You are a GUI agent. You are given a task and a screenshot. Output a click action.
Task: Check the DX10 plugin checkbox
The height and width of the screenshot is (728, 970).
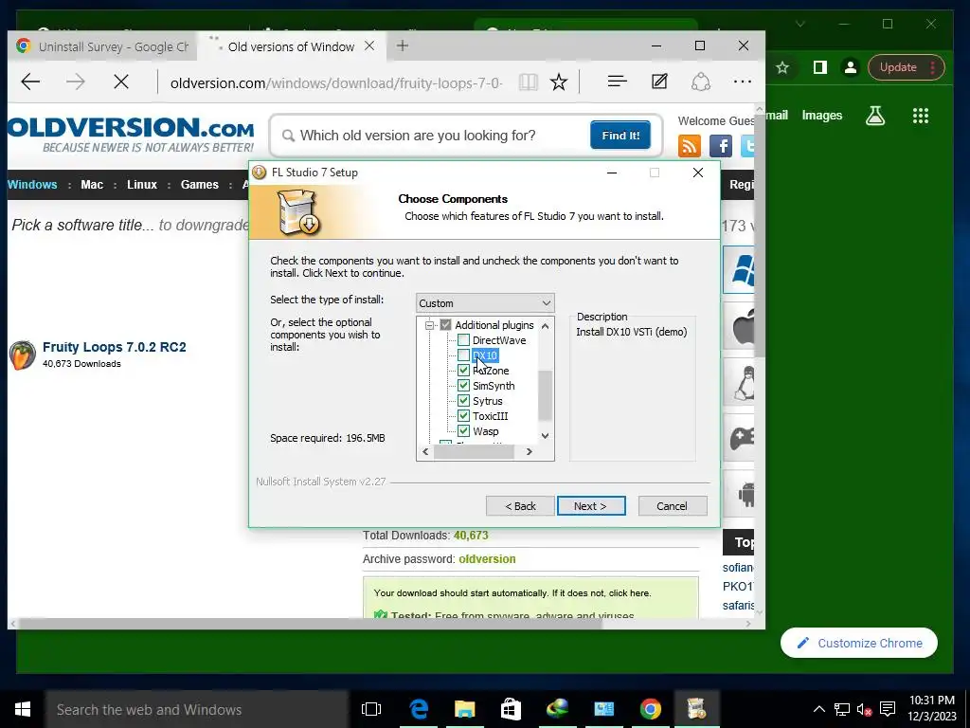click(x=463, y=355)
